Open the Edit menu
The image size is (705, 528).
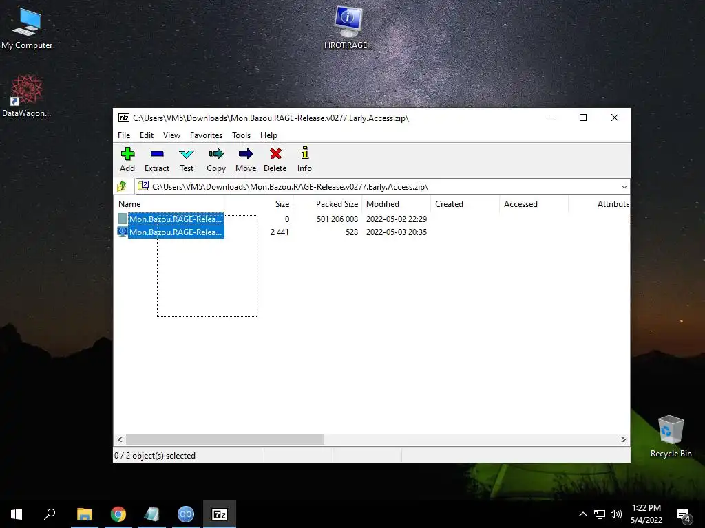(147, 135)
